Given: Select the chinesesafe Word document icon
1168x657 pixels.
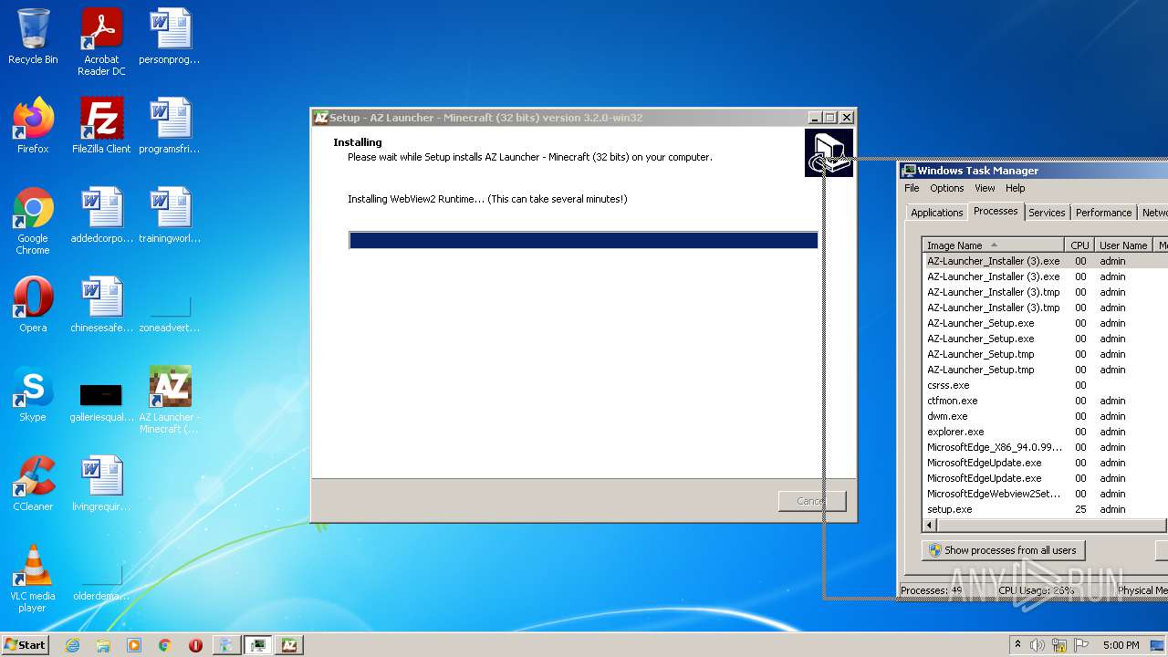Looking at the screenshot, I should (101, 305).
